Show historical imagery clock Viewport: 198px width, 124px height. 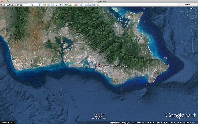[x=66, y=5]
